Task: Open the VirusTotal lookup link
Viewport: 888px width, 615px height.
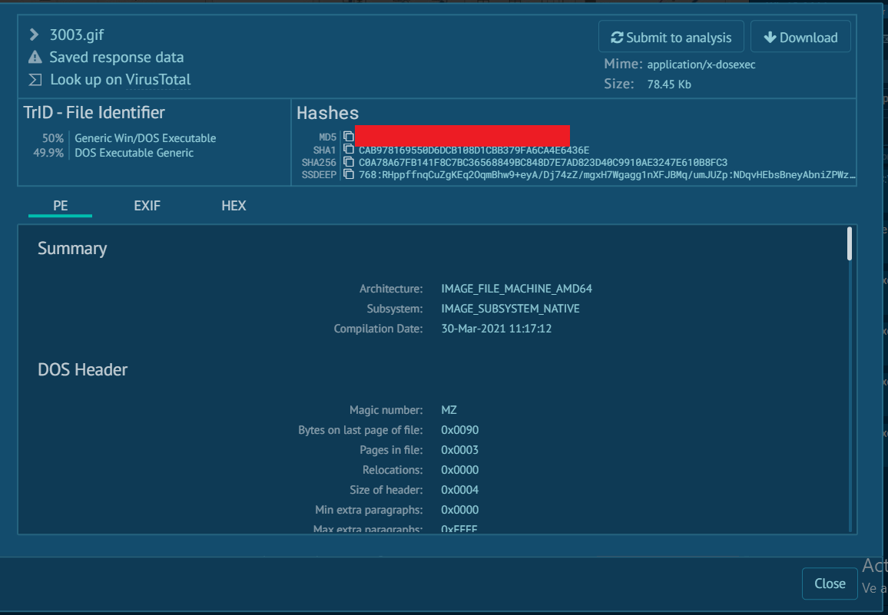Action: tap(158, 80)
